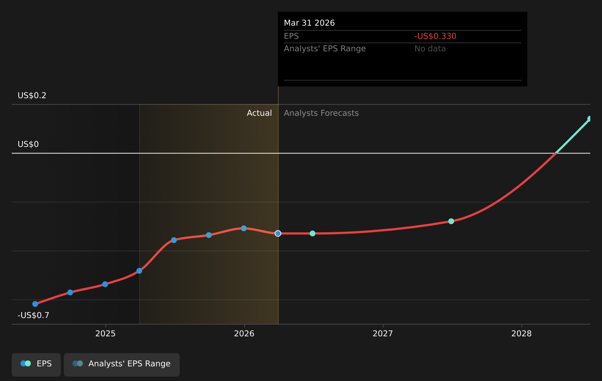Screen dimensions: 602x381
Task: Click the late-2024 EPS data point
Action: [70, 292]
